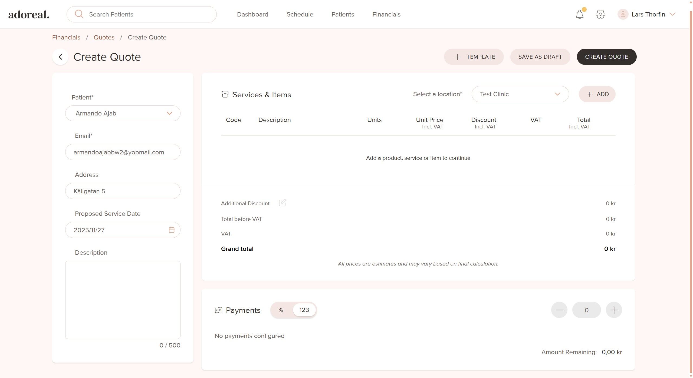Click the Create Quote button
The height and width of the screenshot is (378, 693).
tap(606, 57)
